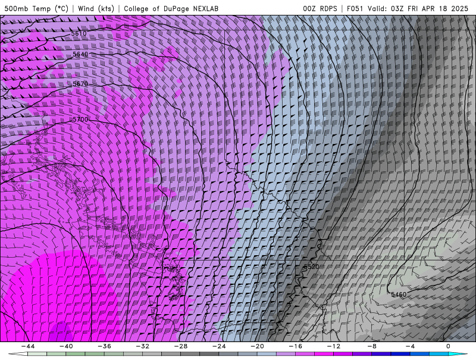476x357 pixels.
Task: Click the -36 colorbar tick label
Action: (x=105, y=346)
